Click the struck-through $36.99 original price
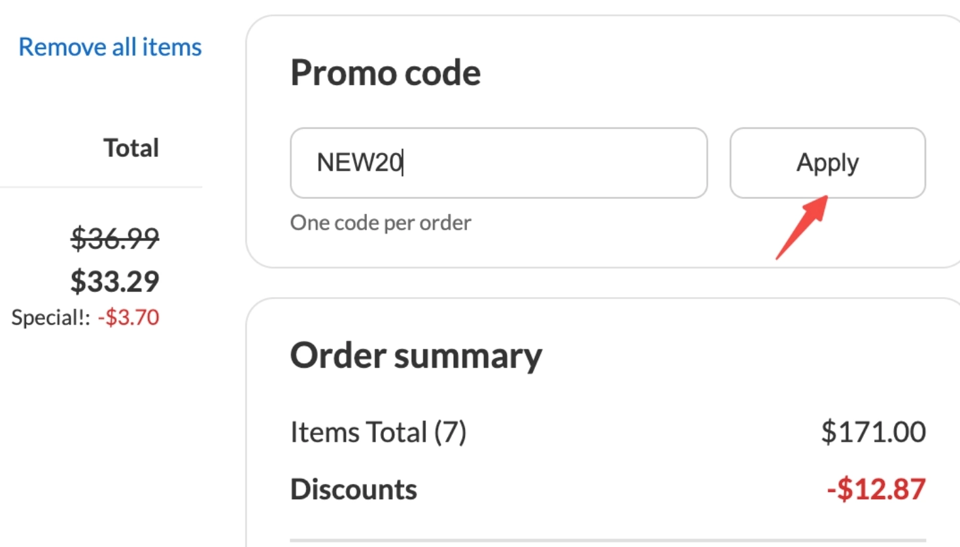Screen dimensions: 960x547 [116, 239]
